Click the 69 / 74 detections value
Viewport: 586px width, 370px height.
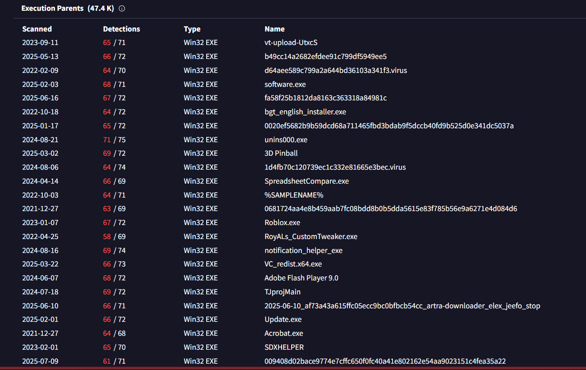point(114,251)
